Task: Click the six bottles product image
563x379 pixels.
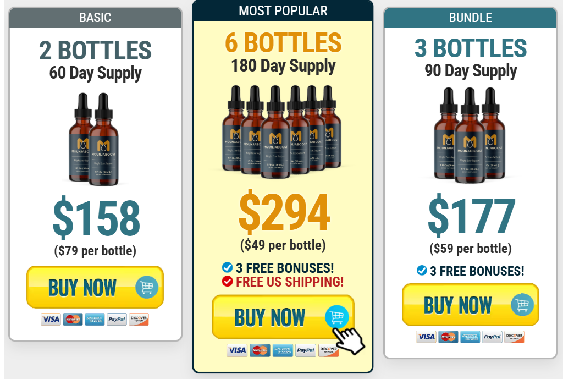Action: 283,132
